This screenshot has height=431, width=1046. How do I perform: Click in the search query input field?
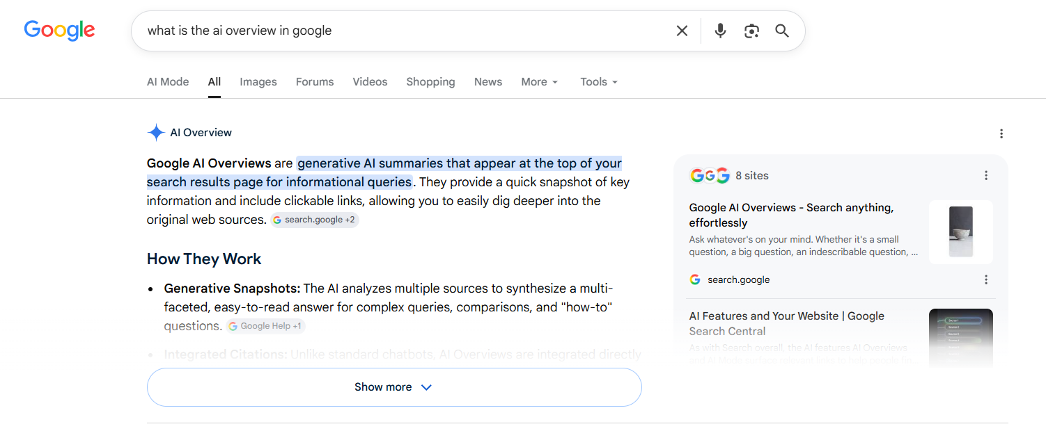click(404, 31)
